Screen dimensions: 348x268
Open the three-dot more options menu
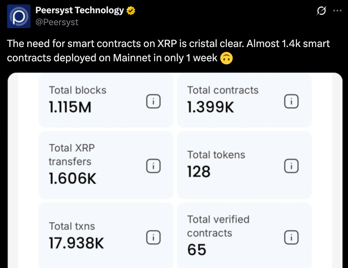[x=337, y=11]
